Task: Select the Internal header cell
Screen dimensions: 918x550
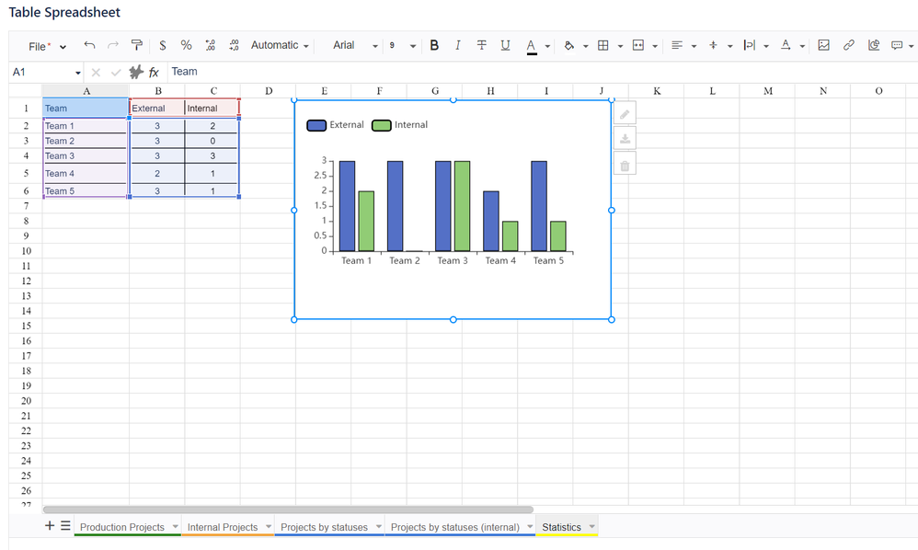Action: pyautogui.click(x=212, y=109)
